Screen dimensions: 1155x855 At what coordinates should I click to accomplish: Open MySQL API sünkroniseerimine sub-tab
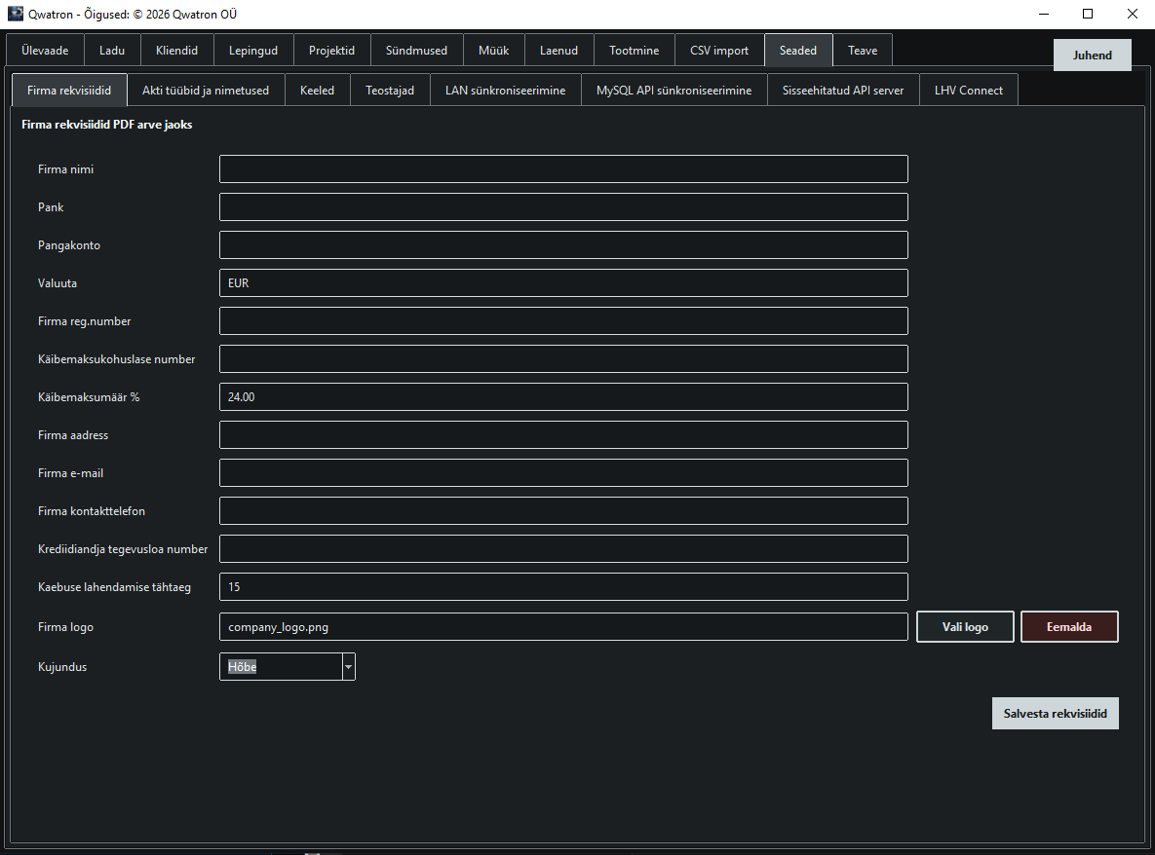click(674, 90)
